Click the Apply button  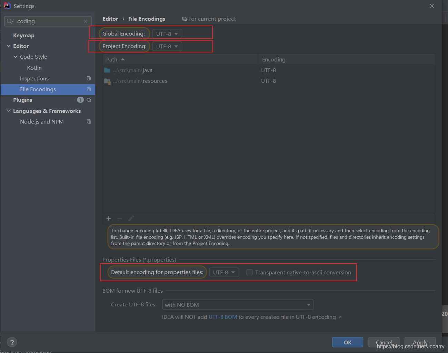coord(420,342)
